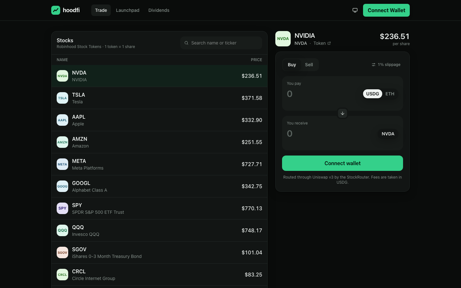Select iShares 0-3 Month Treasury Bond
This screenshot has height=288, width=461.
coord(107,256)
